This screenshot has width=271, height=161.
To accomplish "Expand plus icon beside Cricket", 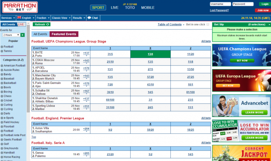I will click(2, 101).
